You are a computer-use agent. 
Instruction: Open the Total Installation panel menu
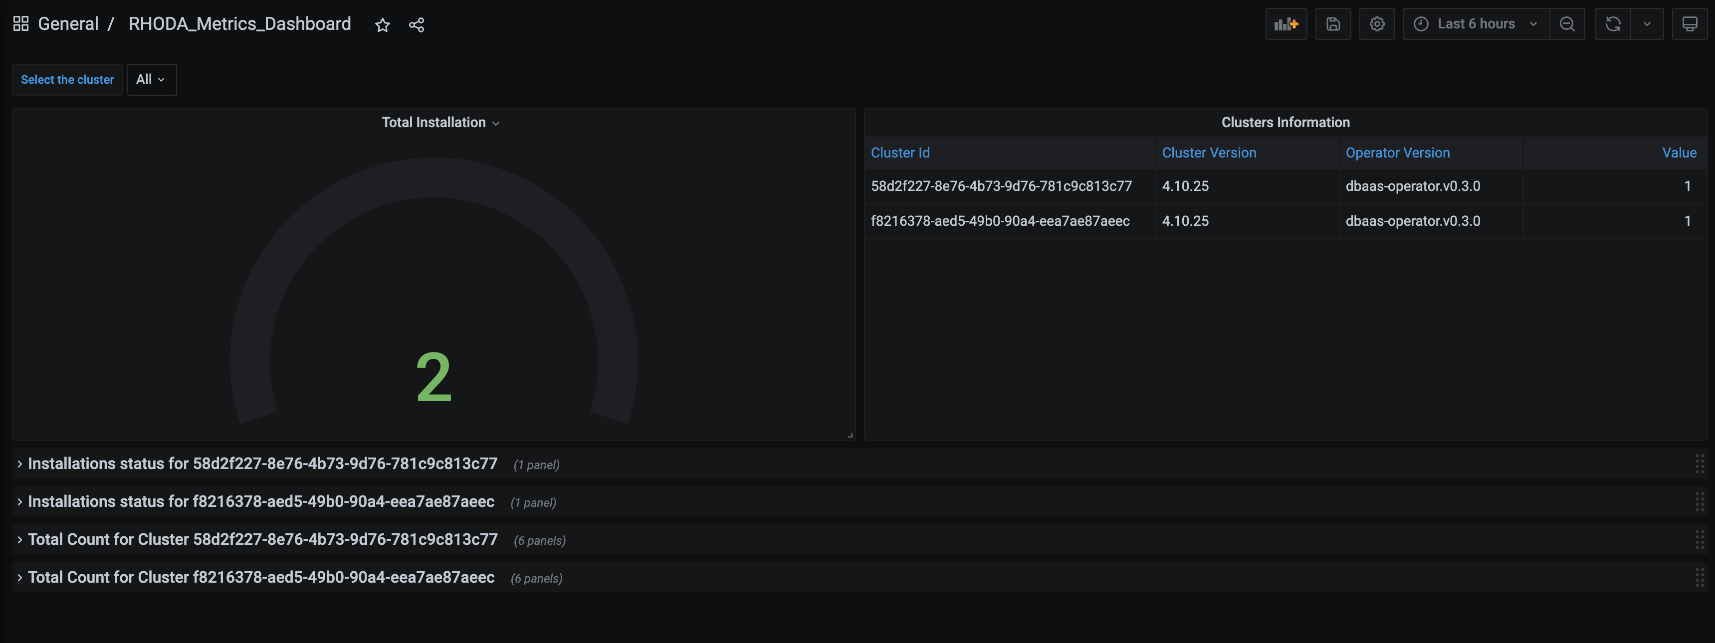coord(497,123)
